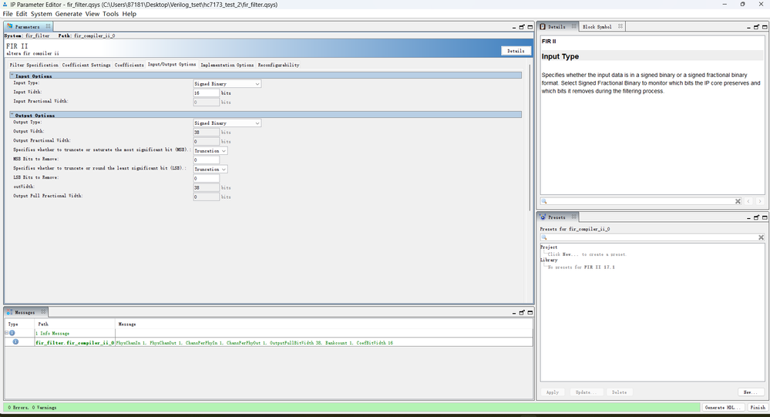Close the Parameters tab with its X icon

pos(48,26)
